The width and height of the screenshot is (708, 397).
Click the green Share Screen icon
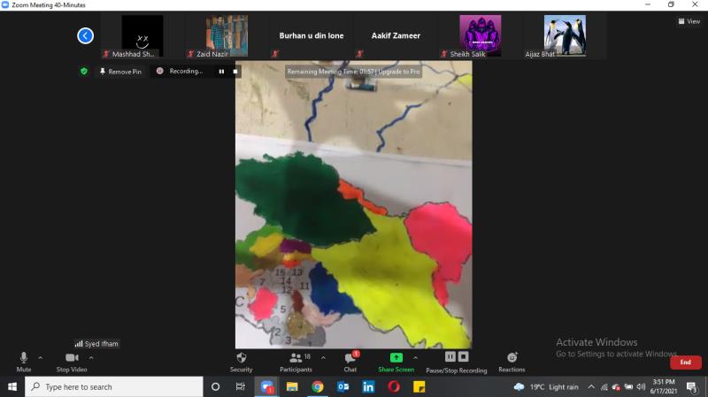click(x=396, y=360)
